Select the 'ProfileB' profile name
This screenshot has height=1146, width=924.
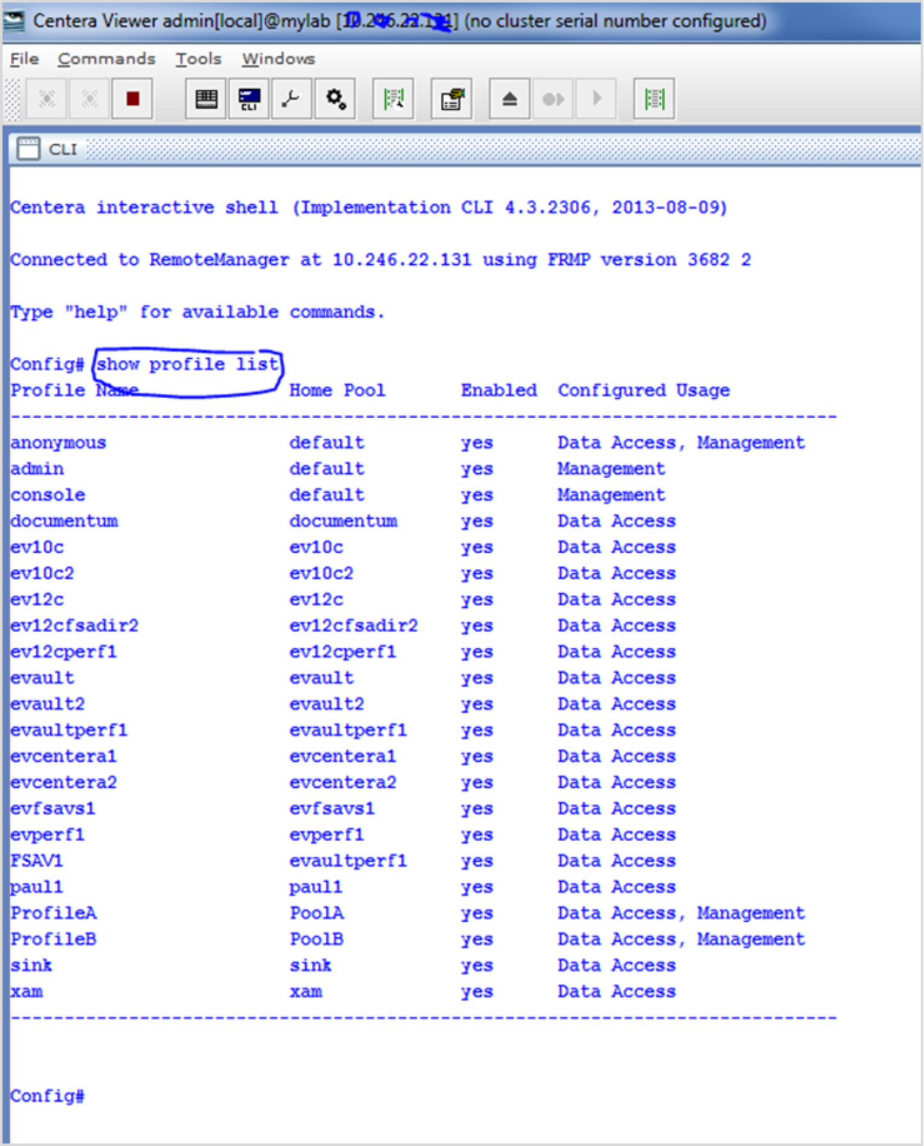point(54,939)
